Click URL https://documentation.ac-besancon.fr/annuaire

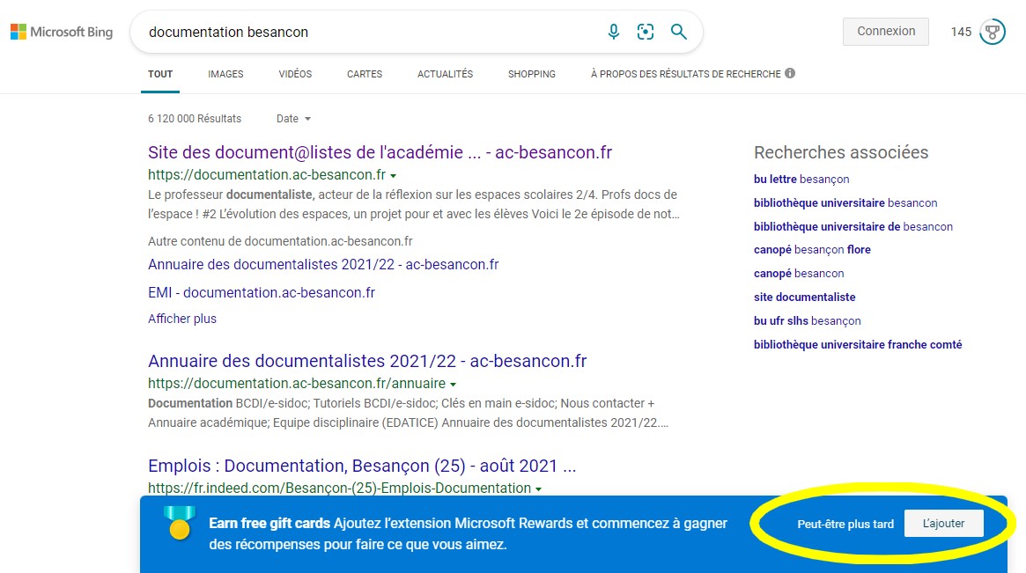(297, 383)
